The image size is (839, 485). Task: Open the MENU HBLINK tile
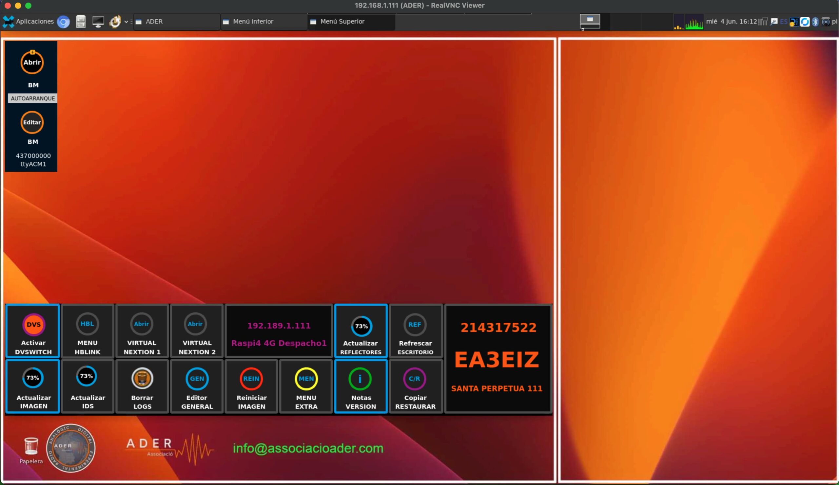(88, 331)
